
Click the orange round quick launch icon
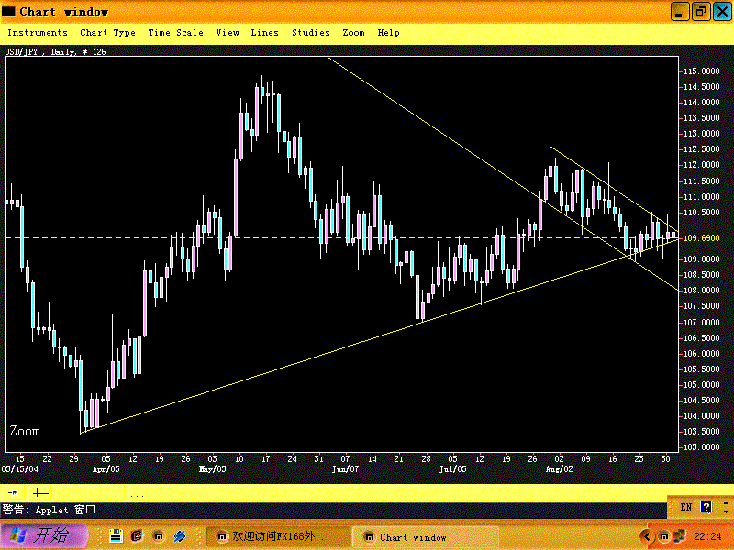click(159, 536)
